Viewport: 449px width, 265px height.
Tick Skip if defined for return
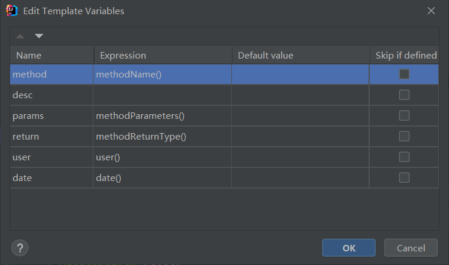click(404, 137)
